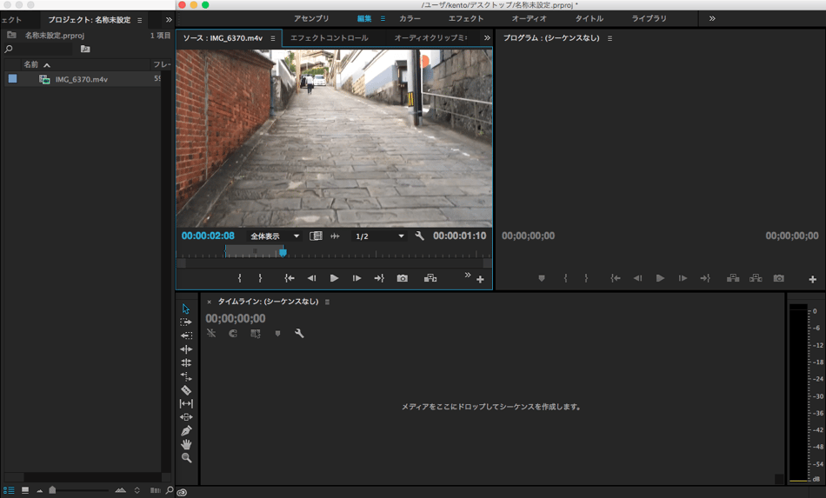Toggle snap in the Timeline panel

pyautogui.click(x=233, y=334)
